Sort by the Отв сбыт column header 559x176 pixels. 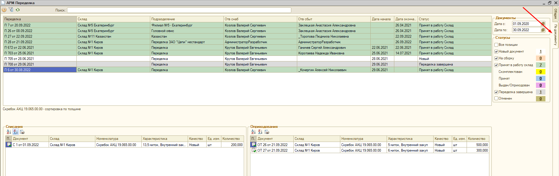pos(334,19)
